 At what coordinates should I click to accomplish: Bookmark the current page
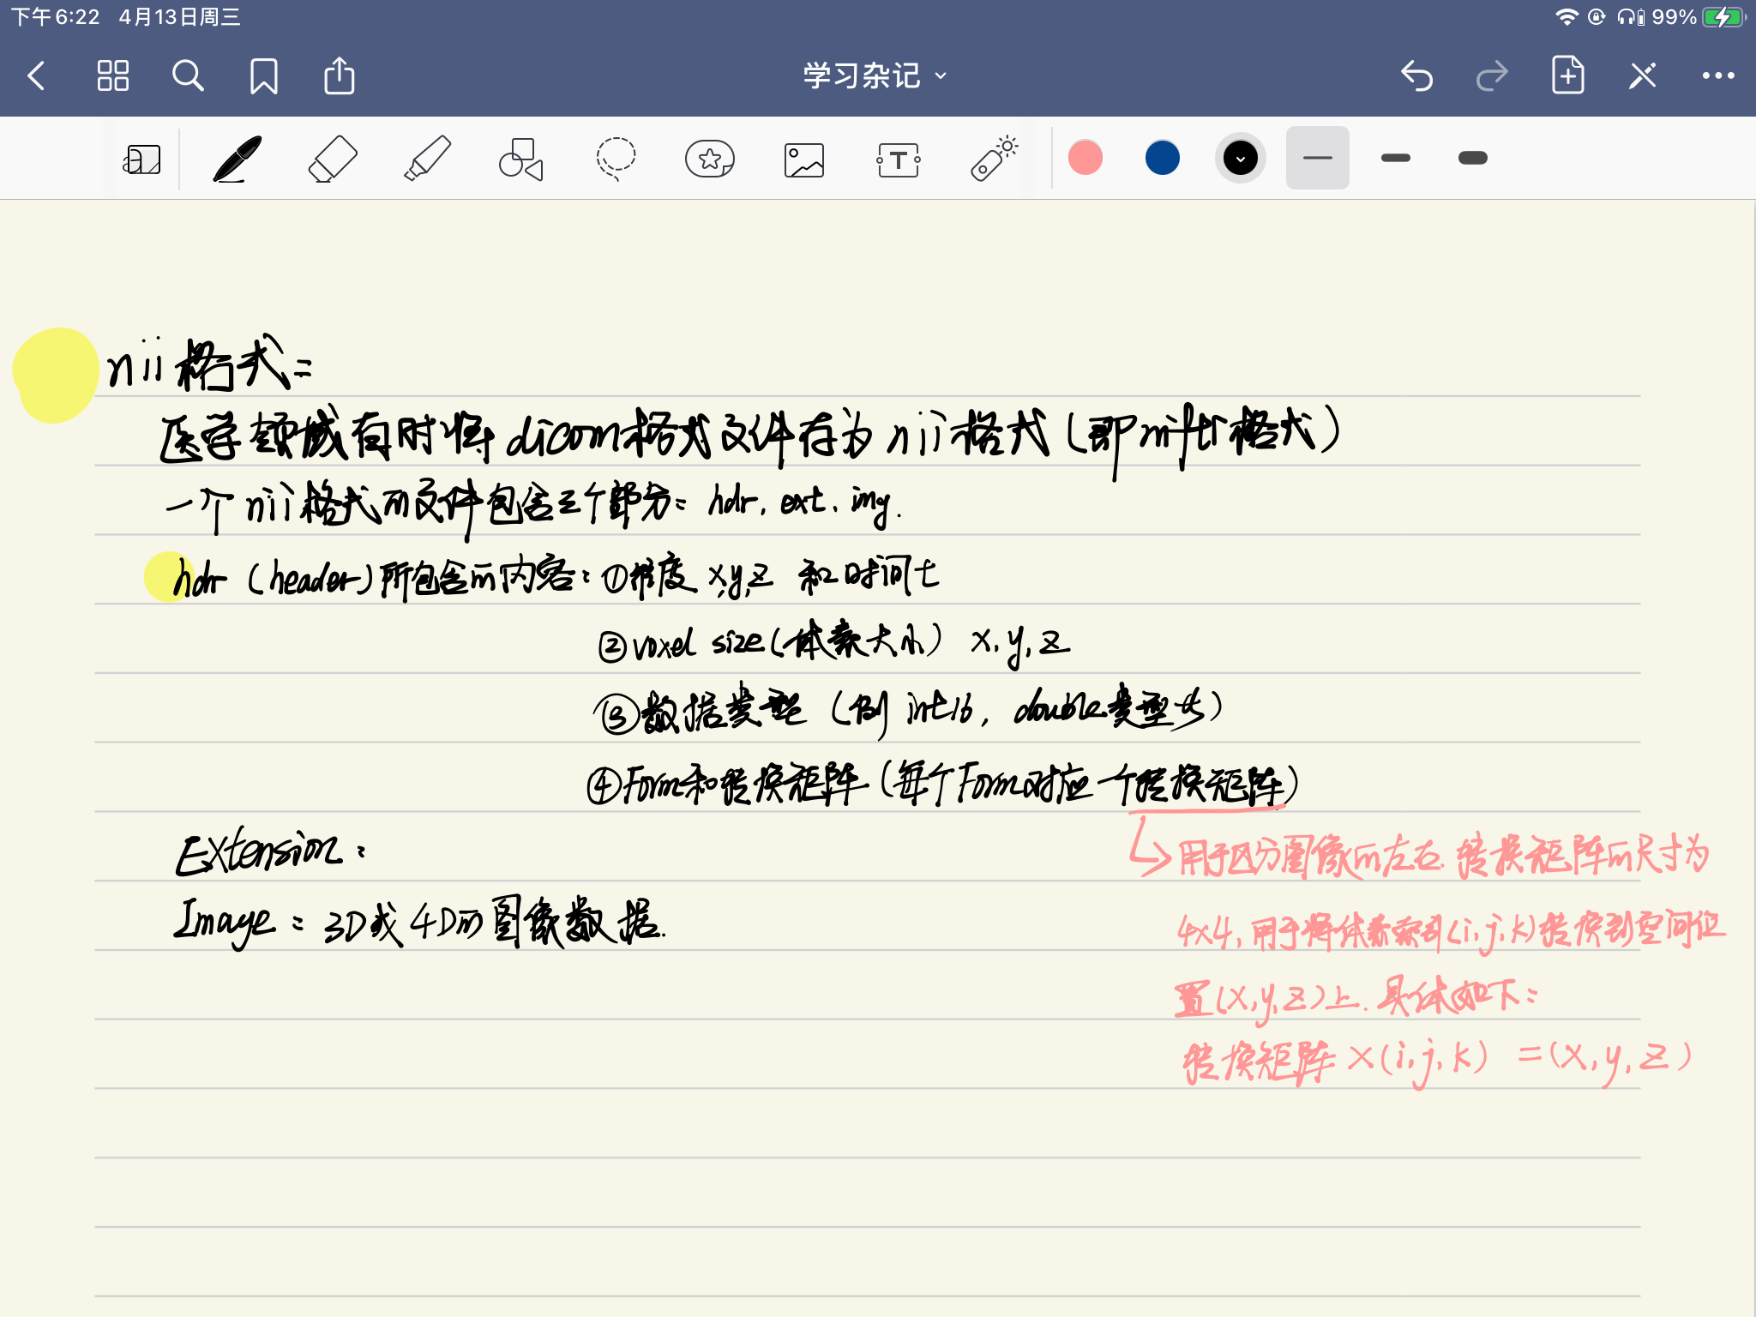[x=265, y=75]
